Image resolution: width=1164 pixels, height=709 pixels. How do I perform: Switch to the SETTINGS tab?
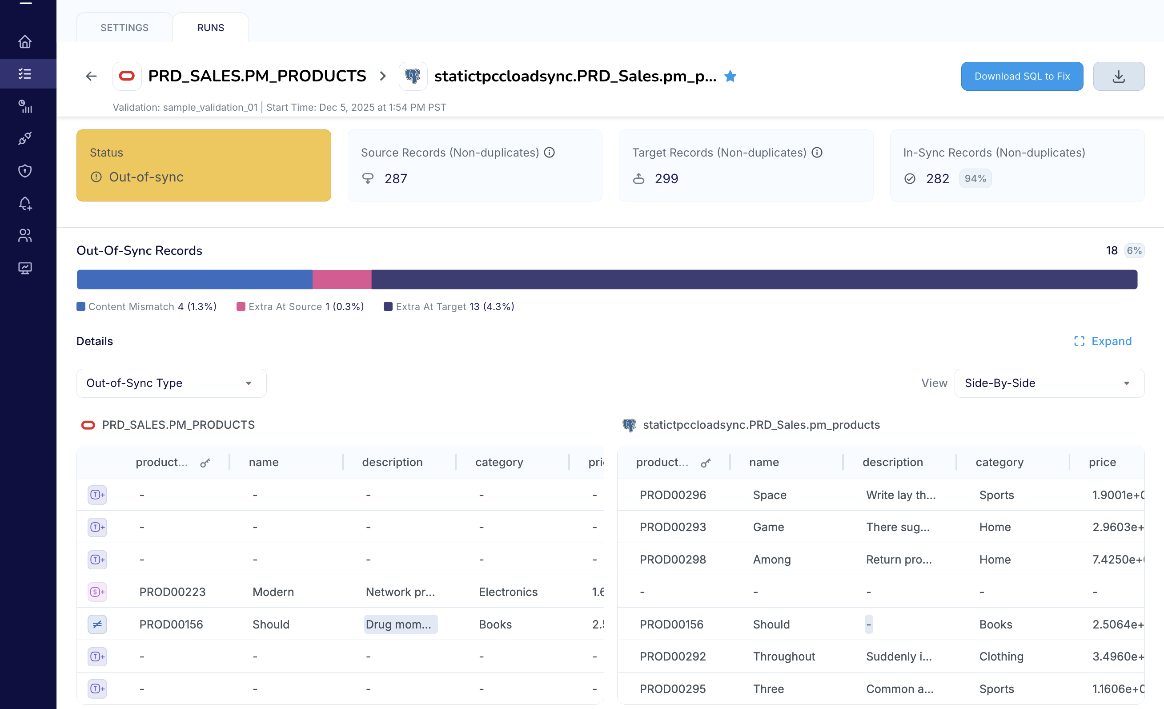tap(124, 28)
